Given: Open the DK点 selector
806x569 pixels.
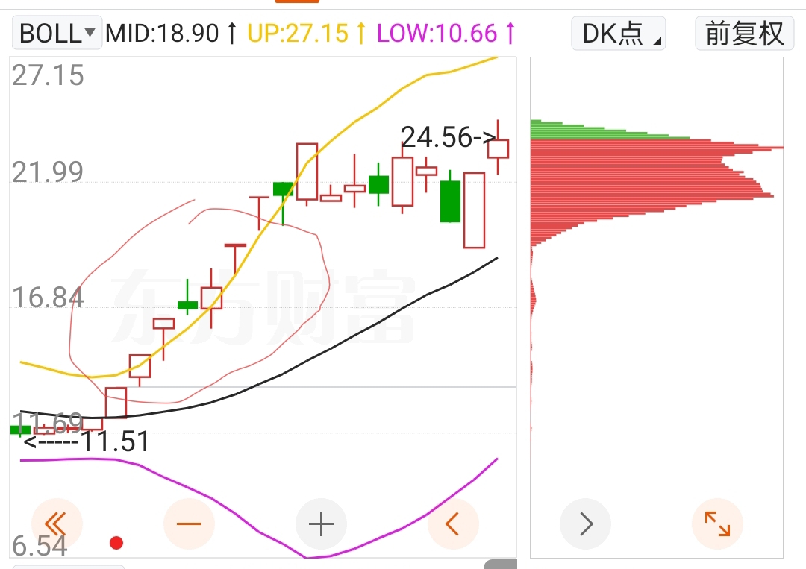Looking at the screenshot, I should pyautogui.click(x=619, y=34).
